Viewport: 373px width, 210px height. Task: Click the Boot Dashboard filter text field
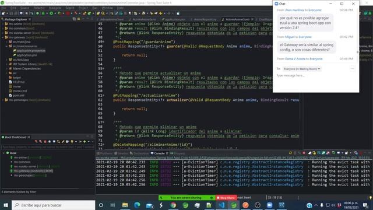click(48, 148)
